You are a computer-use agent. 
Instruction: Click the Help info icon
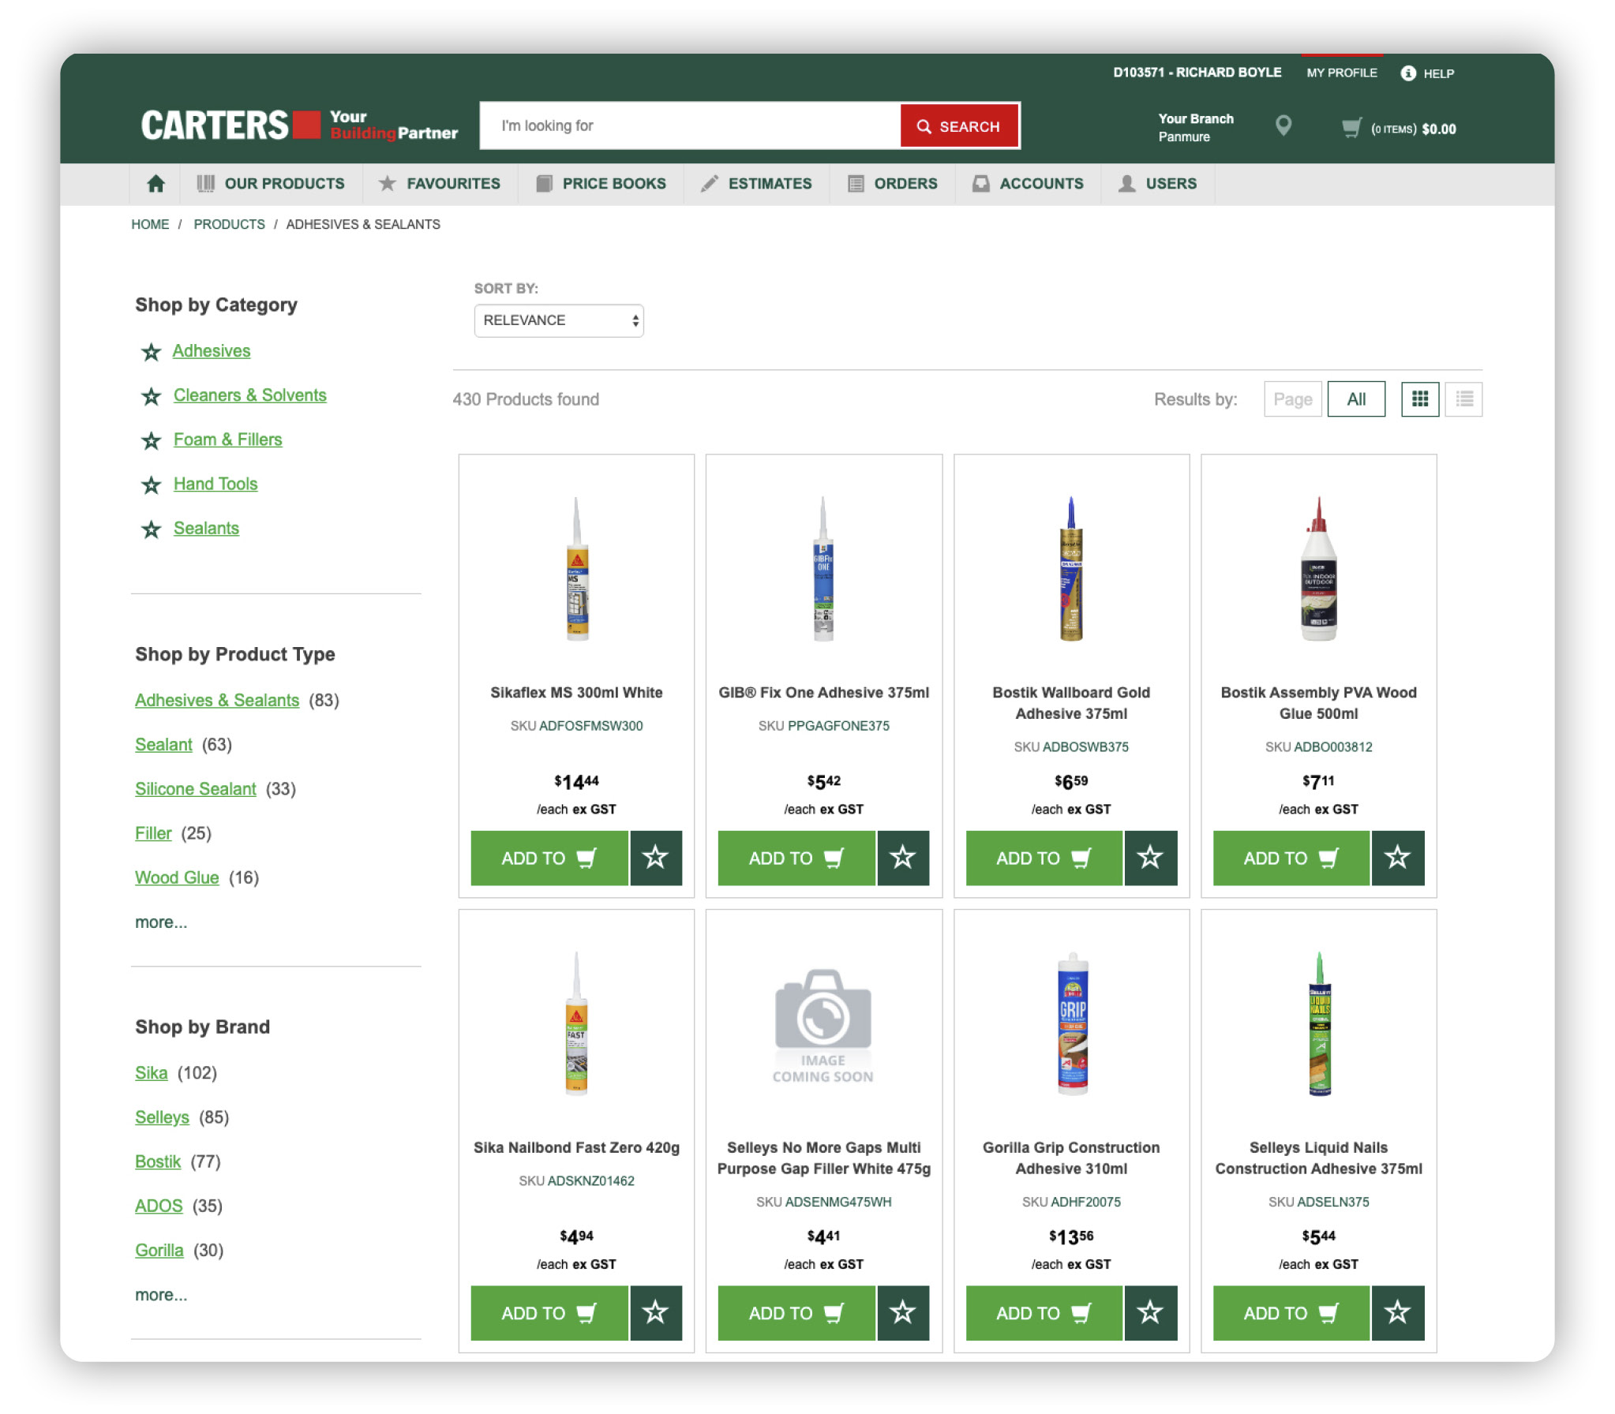point(1407,73)
